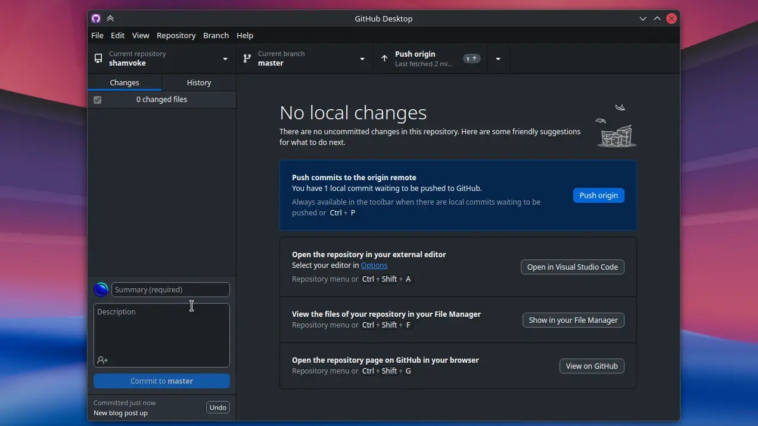The image size is (758, 426).
Task: Click Open the repository page on GitHub text
Action: 386,360
